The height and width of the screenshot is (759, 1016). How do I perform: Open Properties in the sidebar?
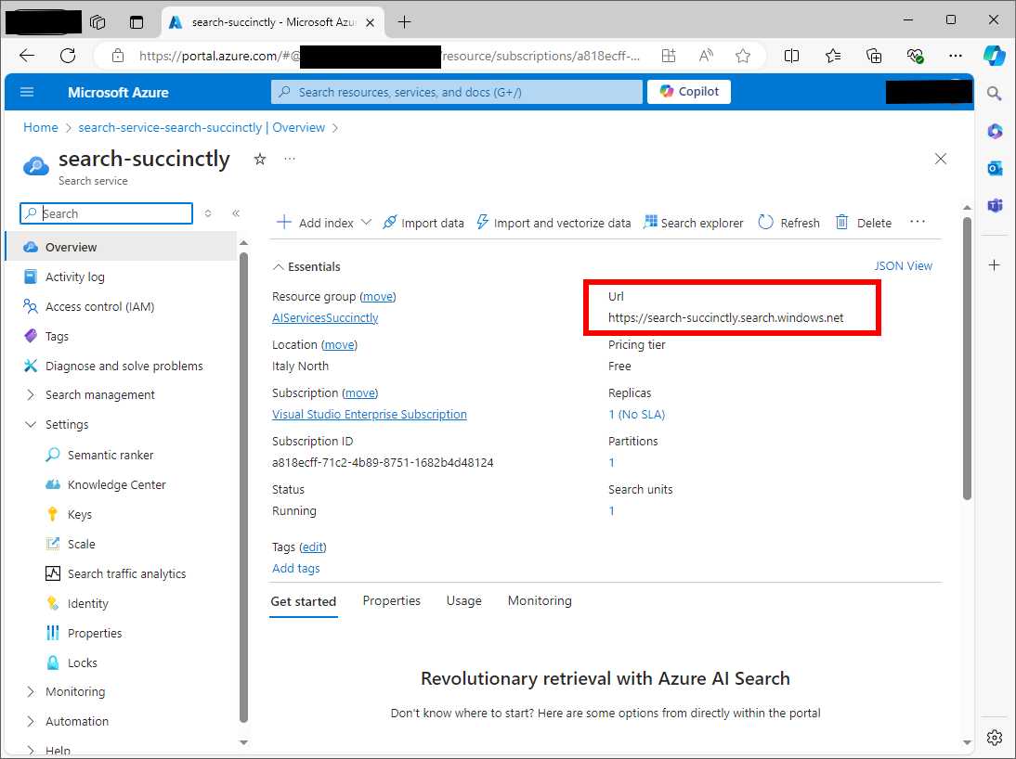(95, 634)
